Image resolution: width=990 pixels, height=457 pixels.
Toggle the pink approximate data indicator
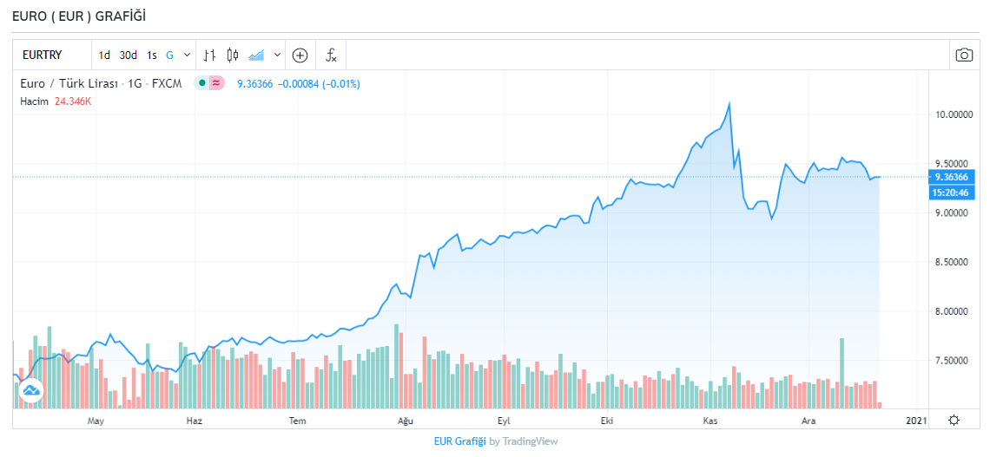pos(217,83)
